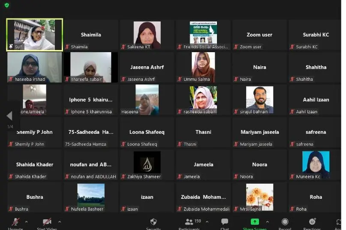Expand share options arrow beside Share Screen
This screenshot has width=346, height=230.
[x=268, y=222]
